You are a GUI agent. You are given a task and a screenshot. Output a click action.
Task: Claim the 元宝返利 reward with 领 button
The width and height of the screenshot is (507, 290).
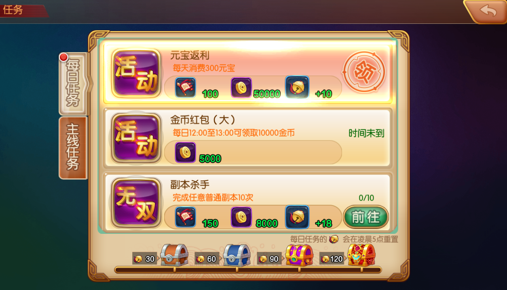364,72
